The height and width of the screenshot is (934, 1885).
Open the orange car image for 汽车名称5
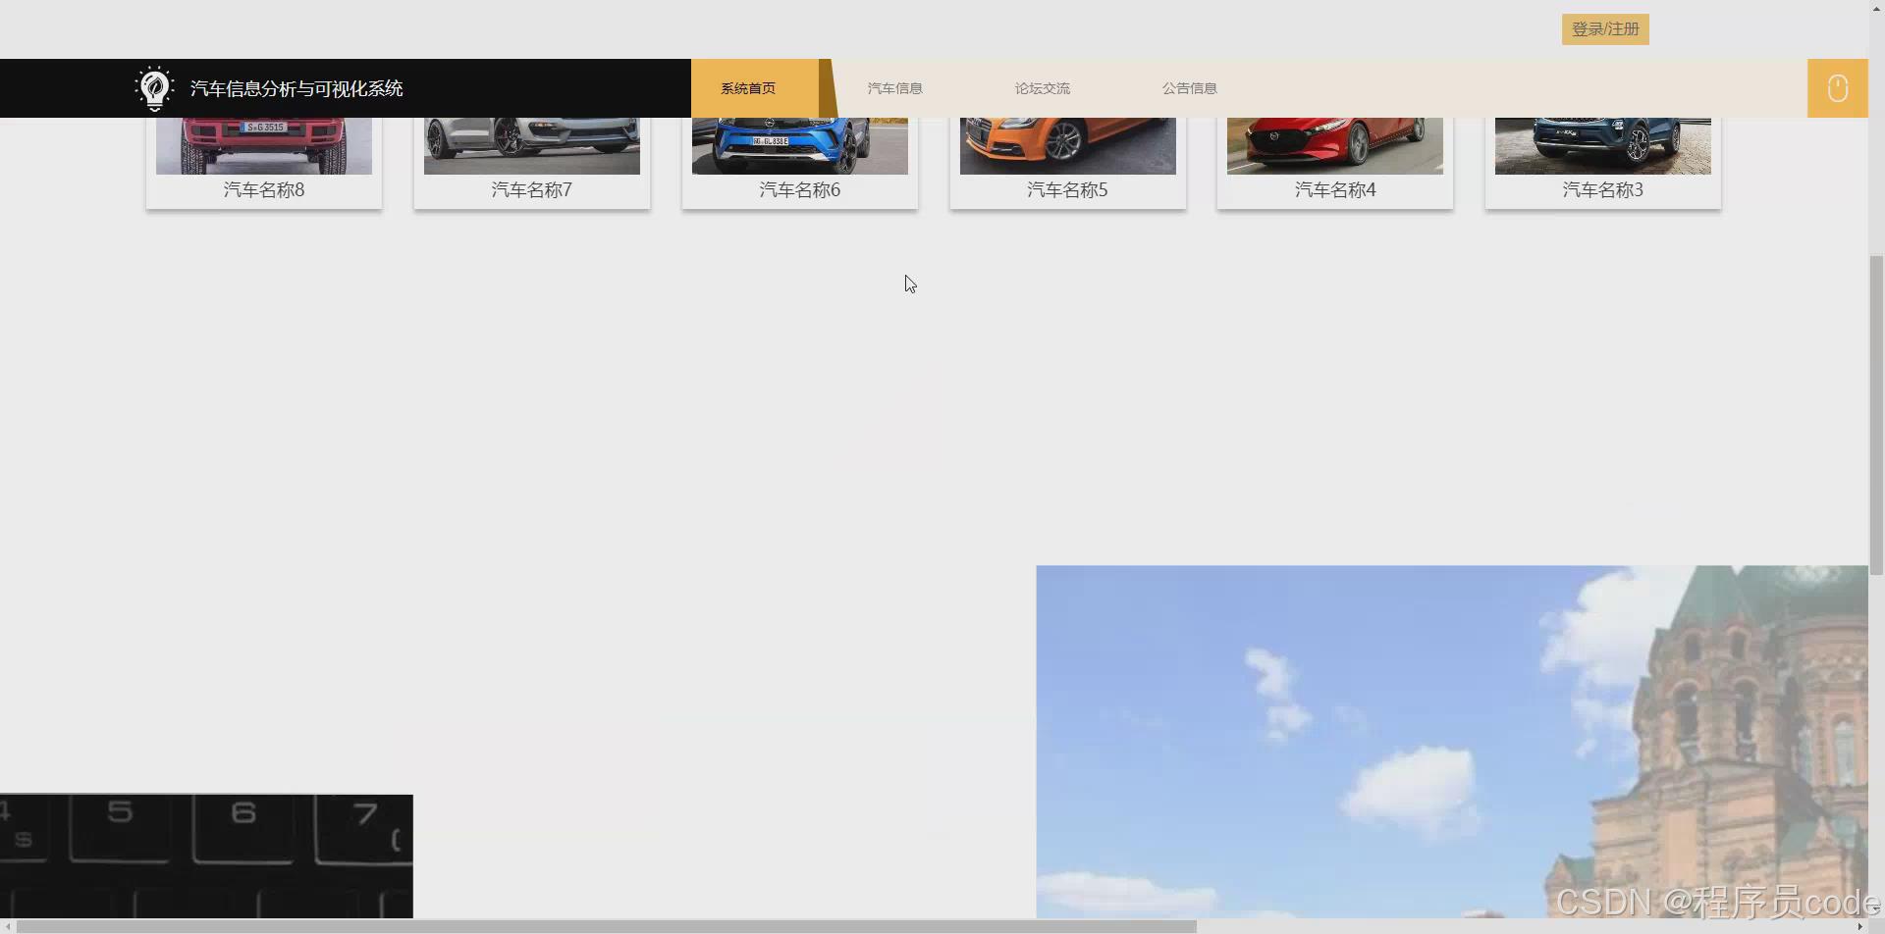pos(1068,146)
